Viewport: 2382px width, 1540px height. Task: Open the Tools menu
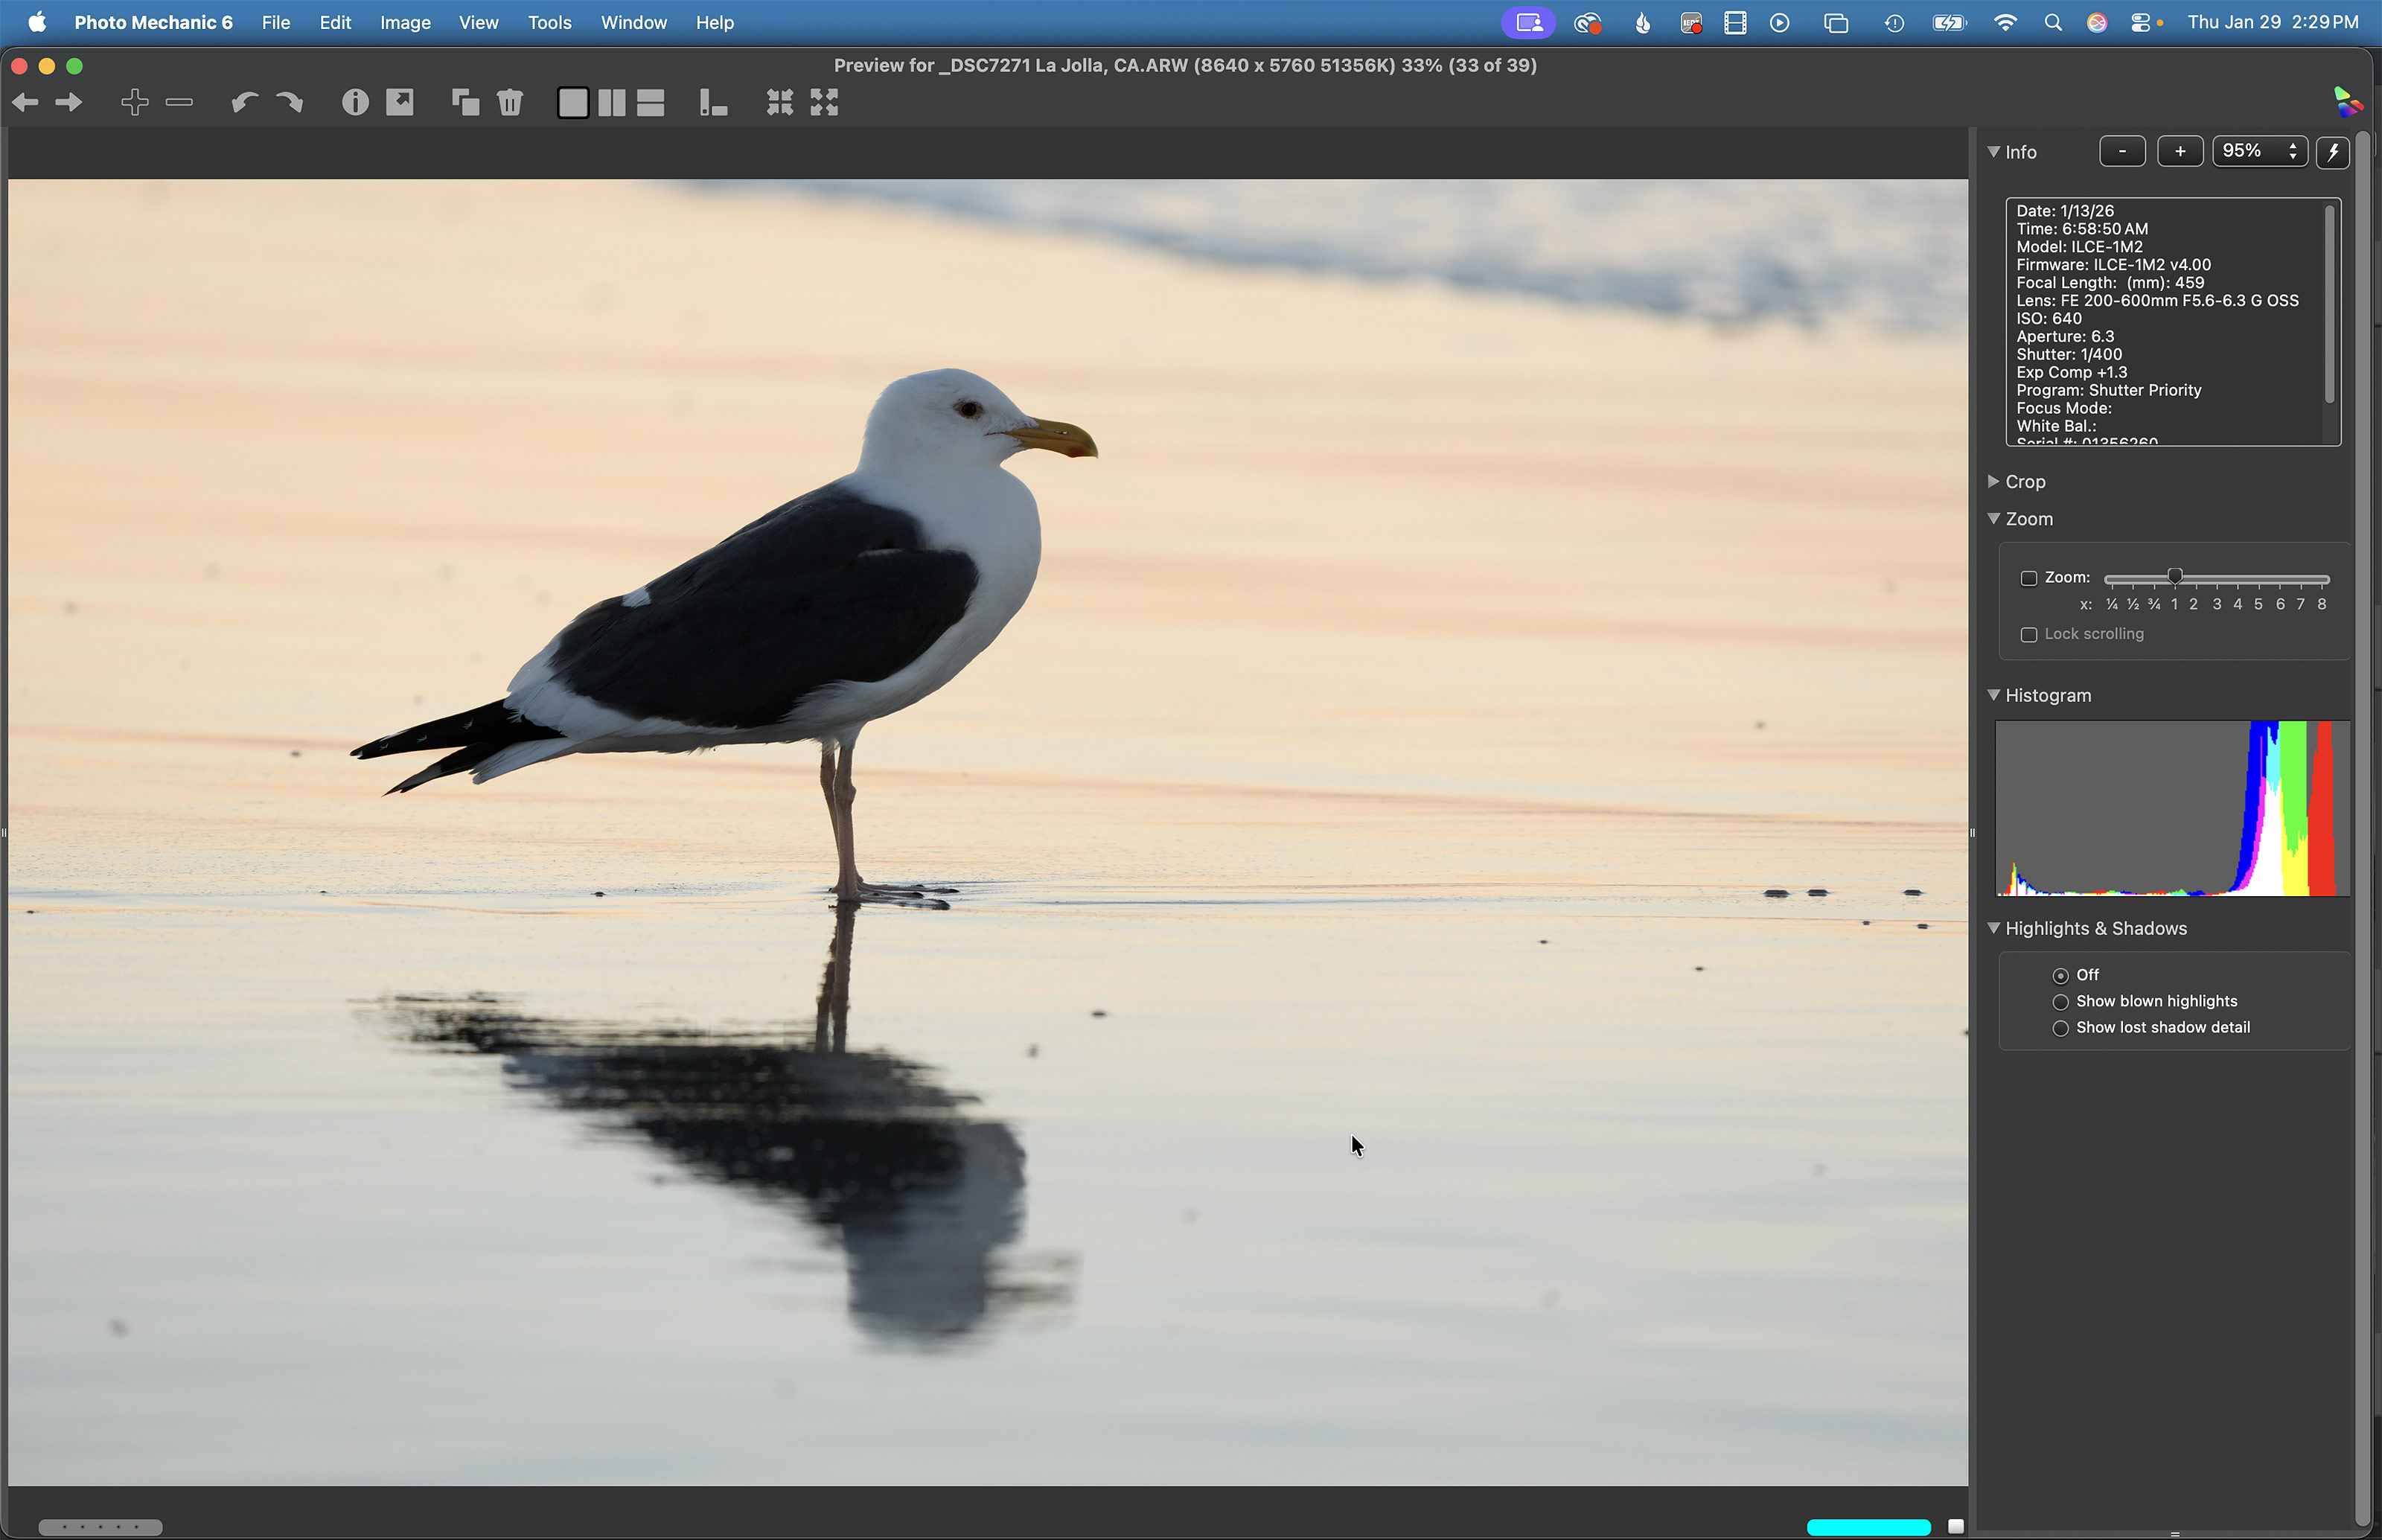pos(549,22)
